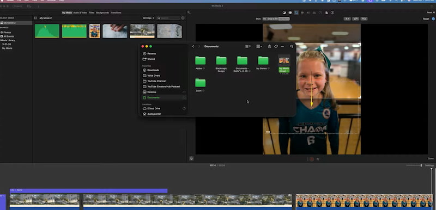
Task: Start recording with the red record button
Action: (312, 159)
